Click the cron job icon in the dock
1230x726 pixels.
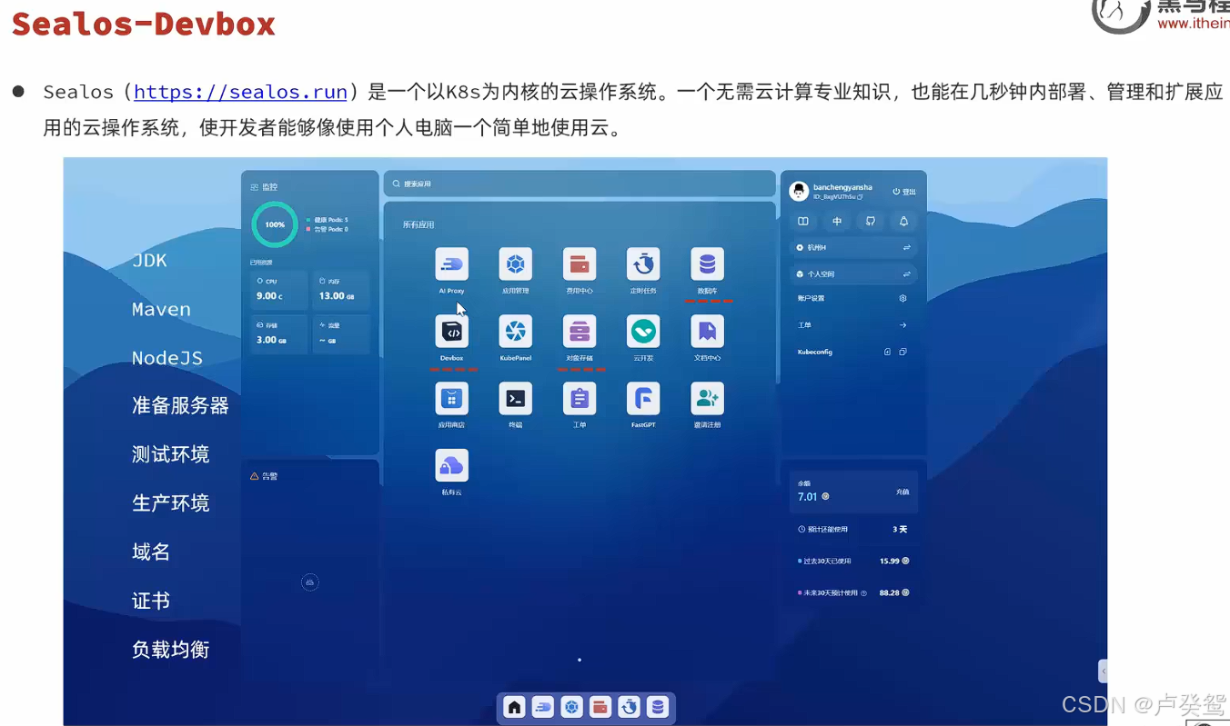click(x=629, y=707)
